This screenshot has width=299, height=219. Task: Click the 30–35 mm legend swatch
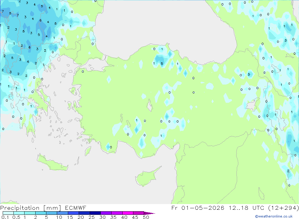click(x=106, y=213)
